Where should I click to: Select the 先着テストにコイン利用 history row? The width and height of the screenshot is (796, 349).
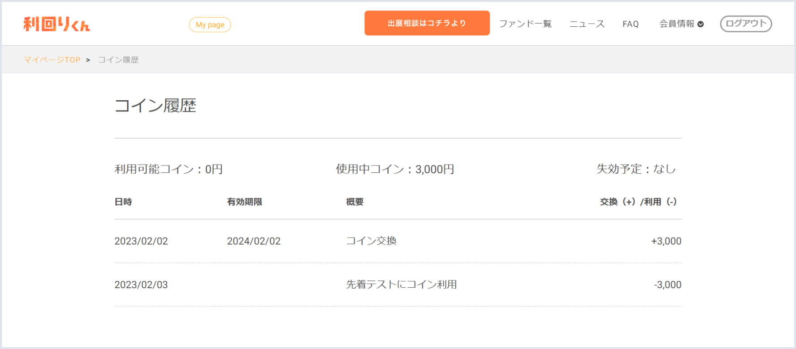pos(398,285)
